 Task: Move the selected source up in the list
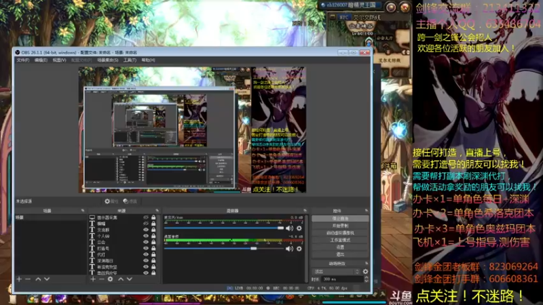pos(121,279)
